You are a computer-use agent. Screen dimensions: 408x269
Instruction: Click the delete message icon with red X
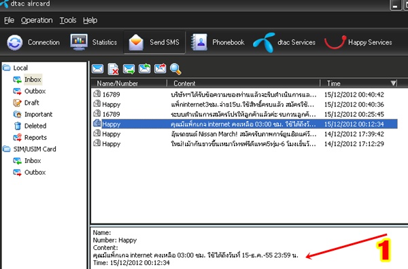click(113, 69)
